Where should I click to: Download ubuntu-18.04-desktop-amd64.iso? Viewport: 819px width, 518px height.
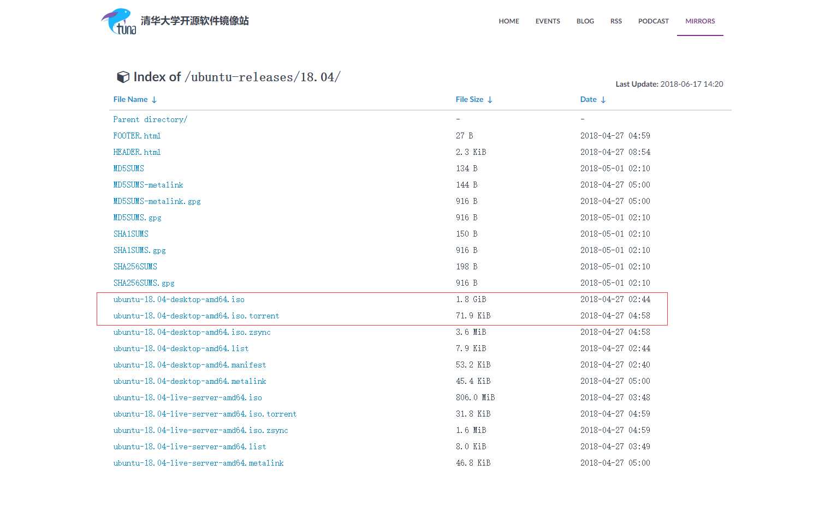tap(179, 299)
